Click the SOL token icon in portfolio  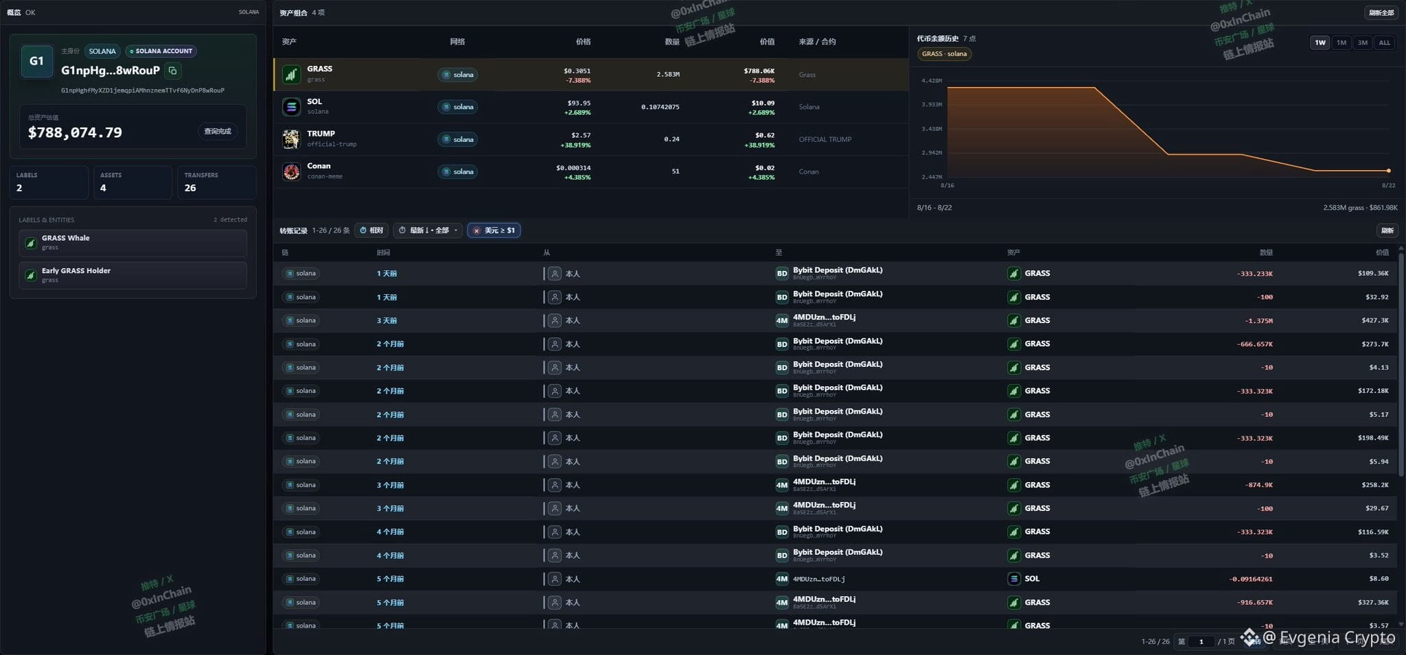pos(291,107)
